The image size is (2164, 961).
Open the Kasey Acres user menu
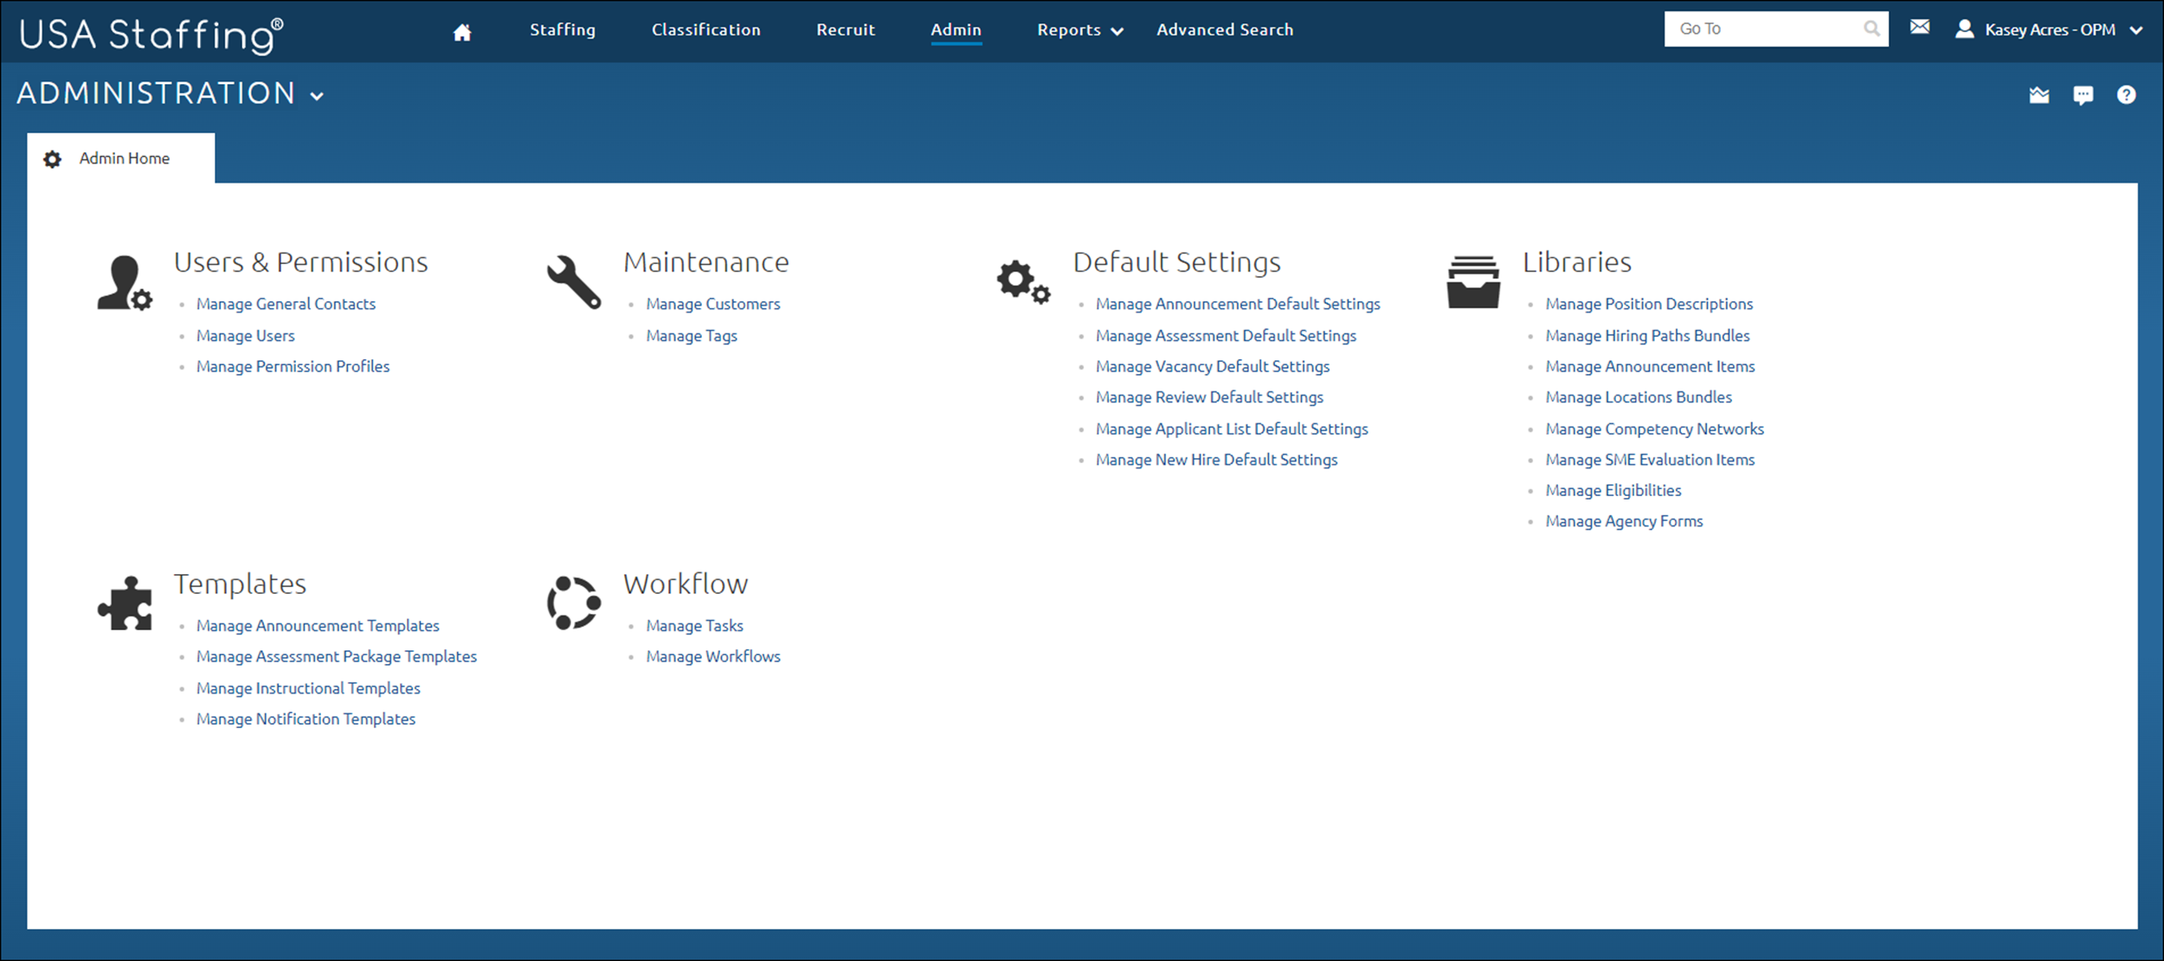tap(2048, 30)
